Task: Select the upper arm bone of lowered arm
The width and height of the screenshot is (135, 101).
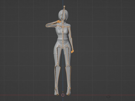Action: (x=70, y=32)
